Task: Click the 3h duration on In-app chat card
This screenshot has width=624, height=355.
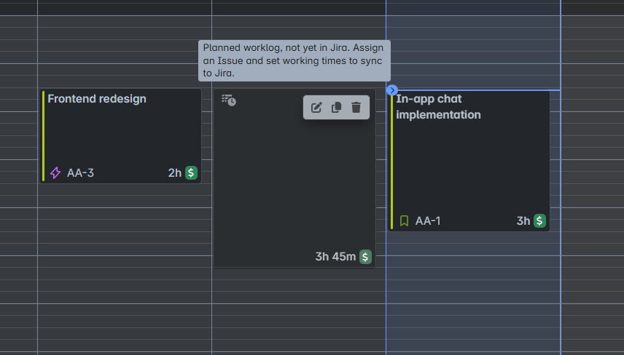Action: pyautogui.click(x=523, y=220)
